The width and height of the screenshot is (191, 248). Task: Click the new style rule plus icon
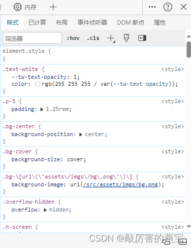pyautogui.click(x=111, y=38)
